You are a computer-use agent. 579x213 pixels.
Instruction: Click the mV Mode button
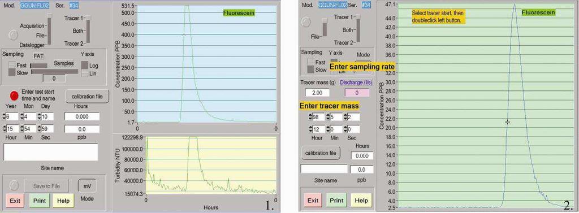(87, 186)
